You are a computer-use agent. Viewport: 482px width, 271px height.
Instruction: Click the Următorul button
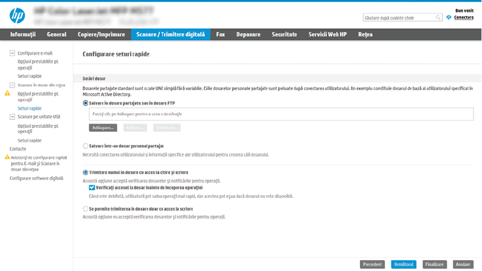[404, 264]
